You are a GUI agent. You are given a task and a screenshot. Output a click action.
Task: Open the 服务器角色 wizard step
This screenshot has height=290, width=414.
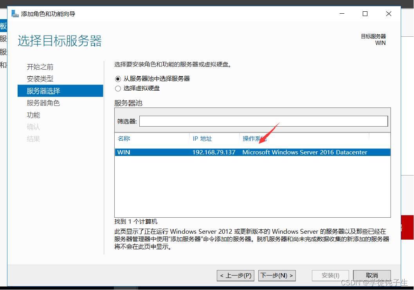pos(43,103)
